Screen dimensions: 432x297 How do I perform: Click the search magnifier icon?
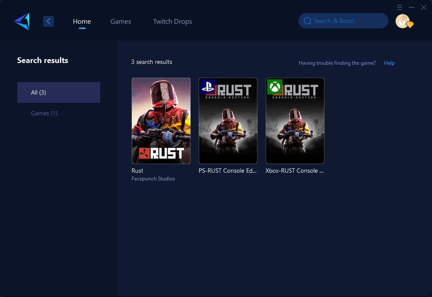tap(308, 21)
